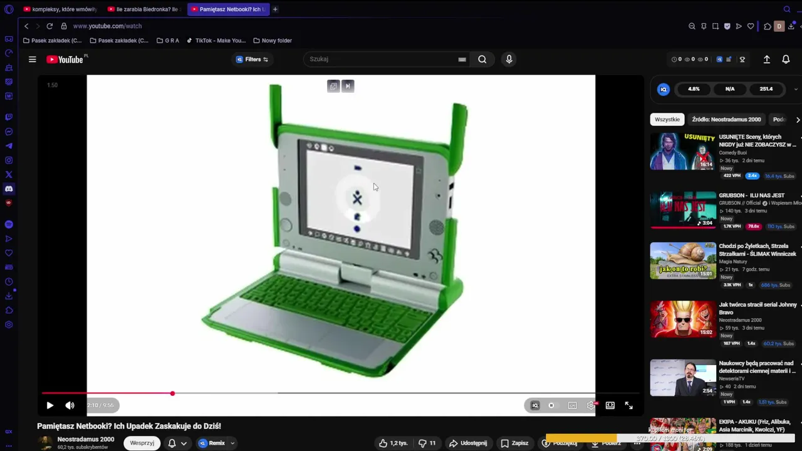
Task: Play the video
Action: coord(49,405)
